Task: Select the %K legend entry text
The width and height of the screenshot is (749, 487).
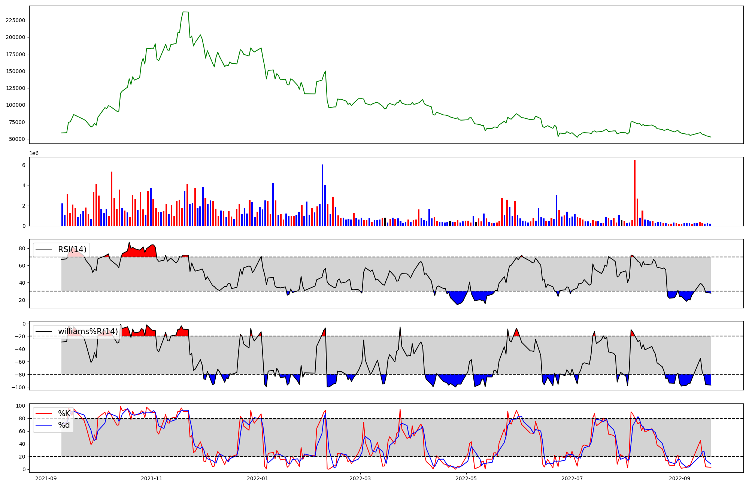Action: (x=64, y=414)
